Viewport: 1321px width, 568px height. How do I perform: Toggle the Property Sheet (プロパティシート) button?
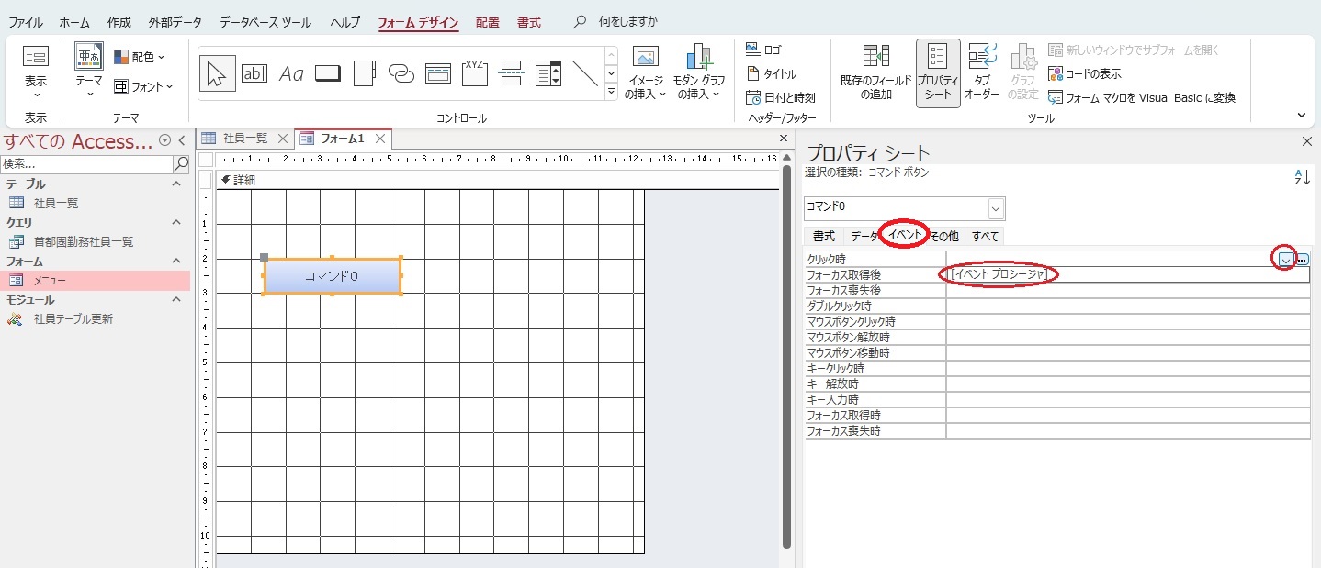pyautogui.click(x=938, y=72)
